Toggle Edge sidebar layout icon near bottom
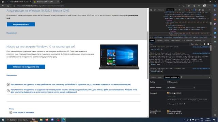 click(215, 110)
